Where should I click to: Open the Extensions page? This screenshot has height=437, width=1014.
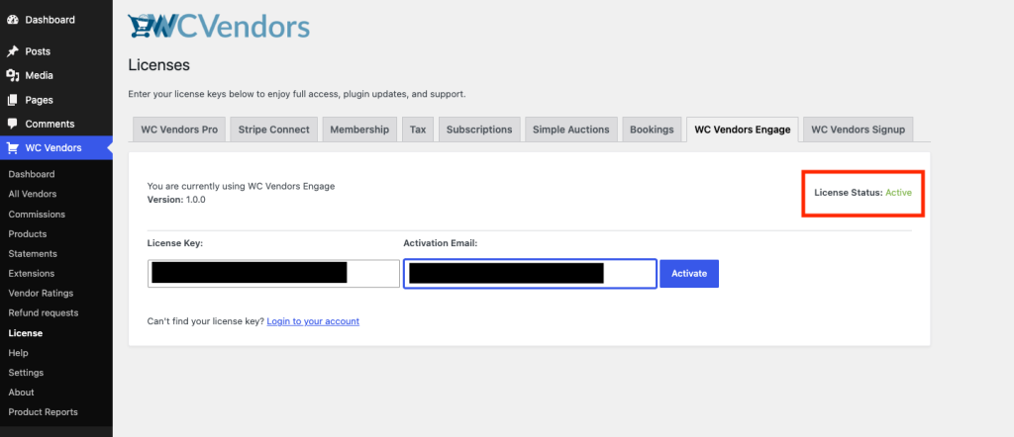(x=32, y=274)
